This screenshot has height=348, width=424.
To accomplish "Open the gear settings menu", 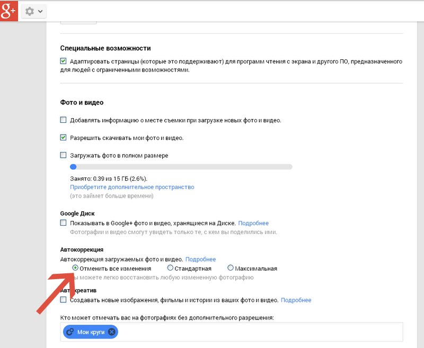I will 30,11.
